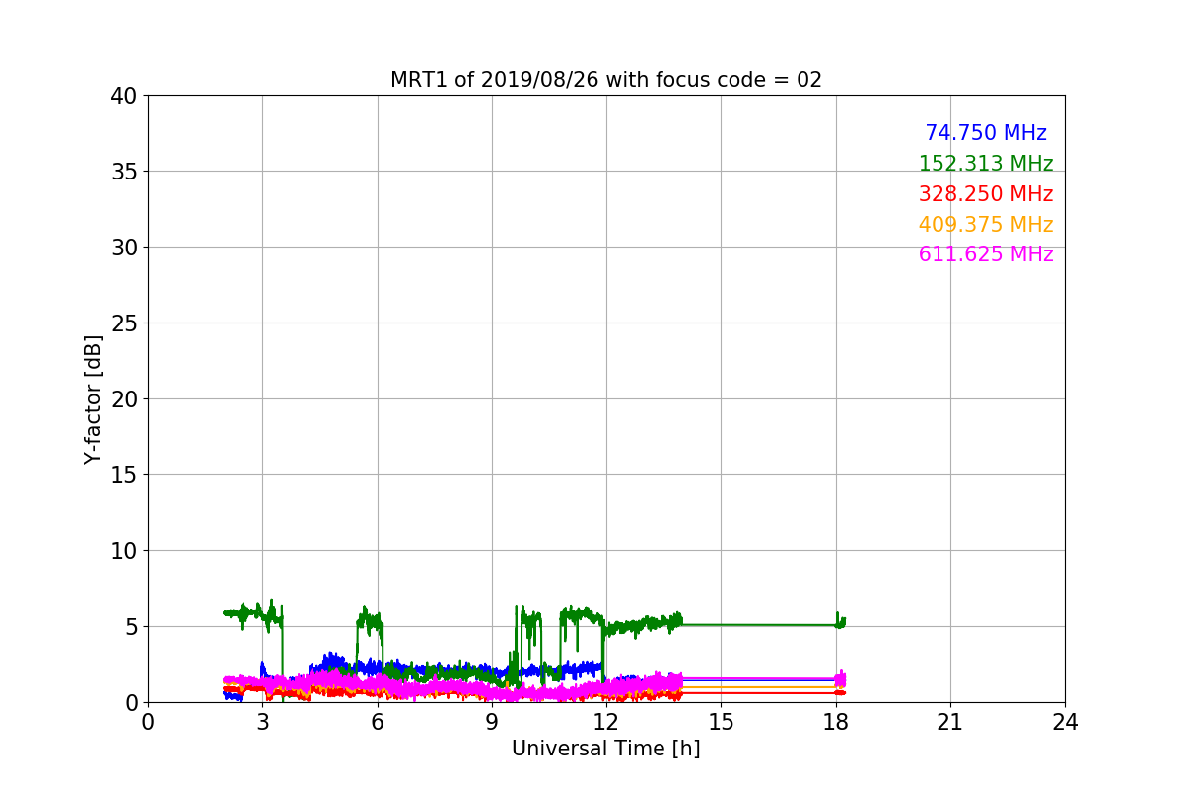Click the x-axis tick label '6'
Viewport: 1183px width, 789px height.
(378, 722)
